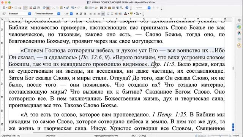243x137 pixels.
Task: Select justified paragraph alignment
Action: pyautogui.click(x=103, y=14)
